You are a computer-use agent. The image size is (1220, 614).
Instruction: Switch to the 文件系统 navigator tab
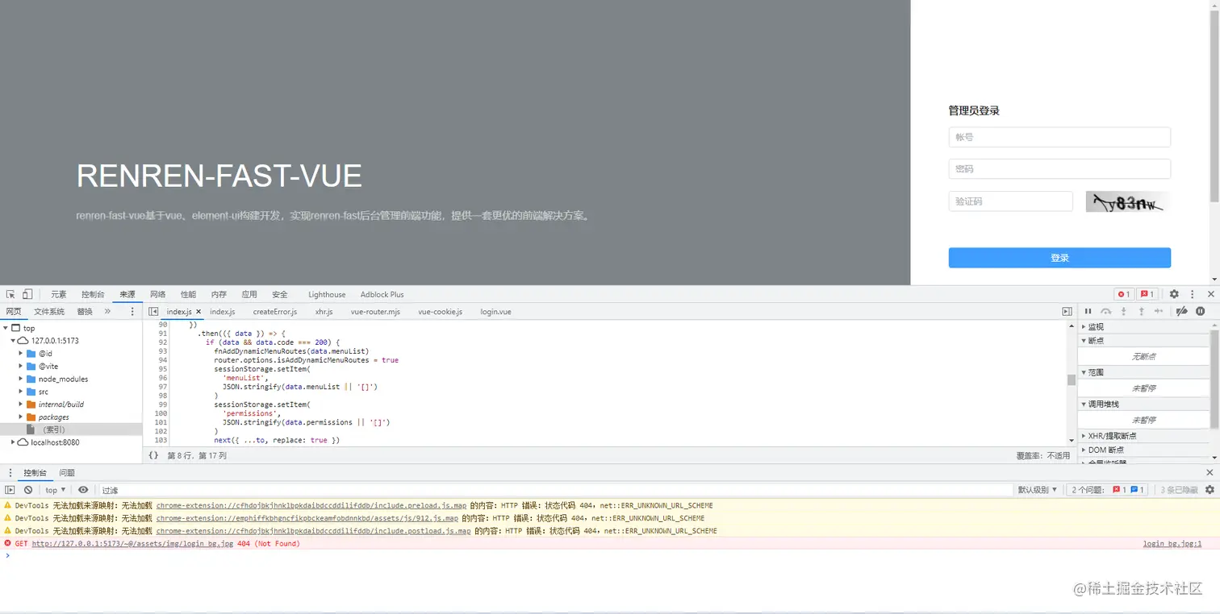(x=49, y=311)
